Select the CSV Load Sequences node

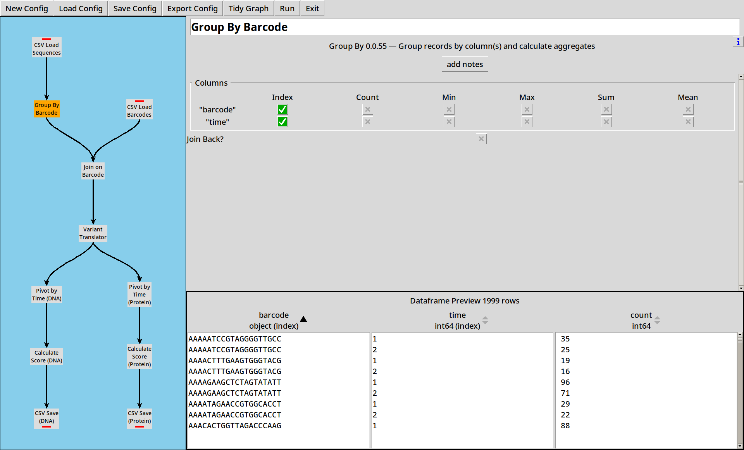(x=46, y=47)
